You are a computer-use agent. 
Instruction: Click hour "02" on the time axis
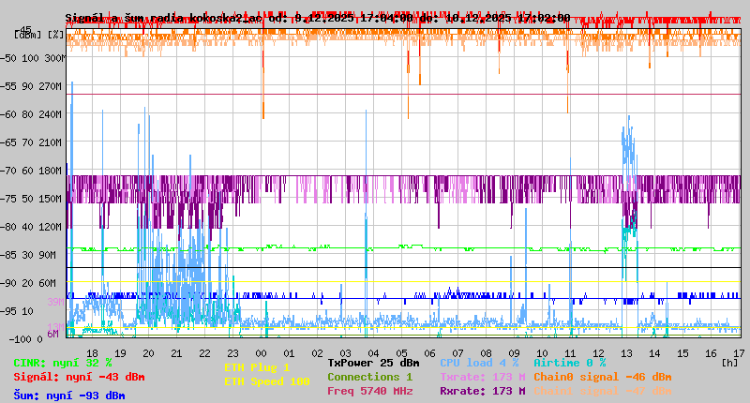tap(317, 353)
